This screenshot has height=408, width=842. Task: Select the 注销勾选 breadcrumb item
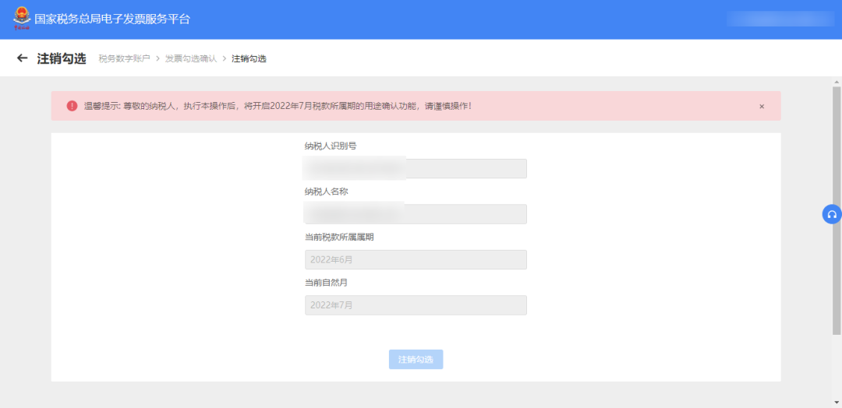coord(249,58)
